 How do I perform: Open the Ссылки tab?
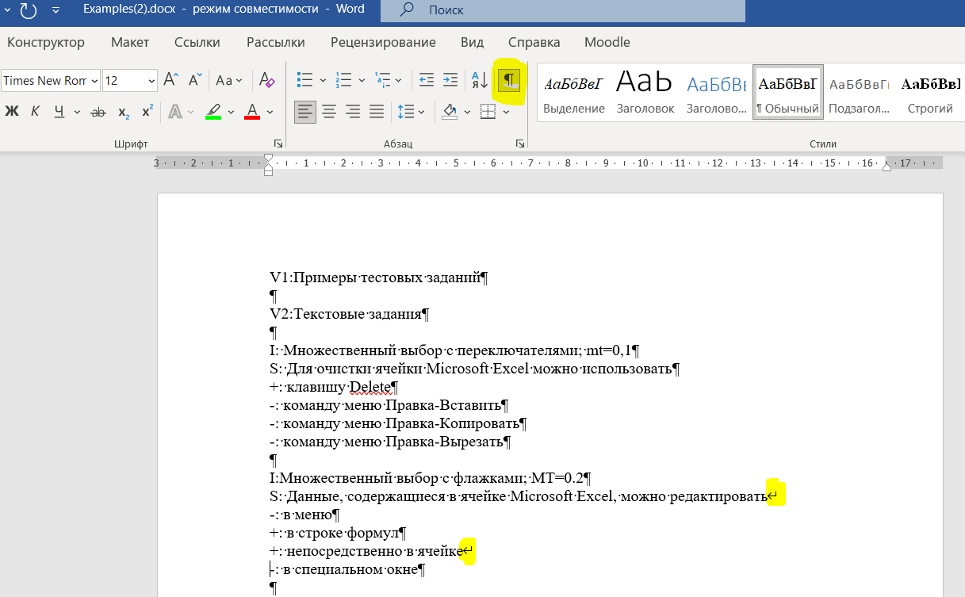tap(197, 42)
